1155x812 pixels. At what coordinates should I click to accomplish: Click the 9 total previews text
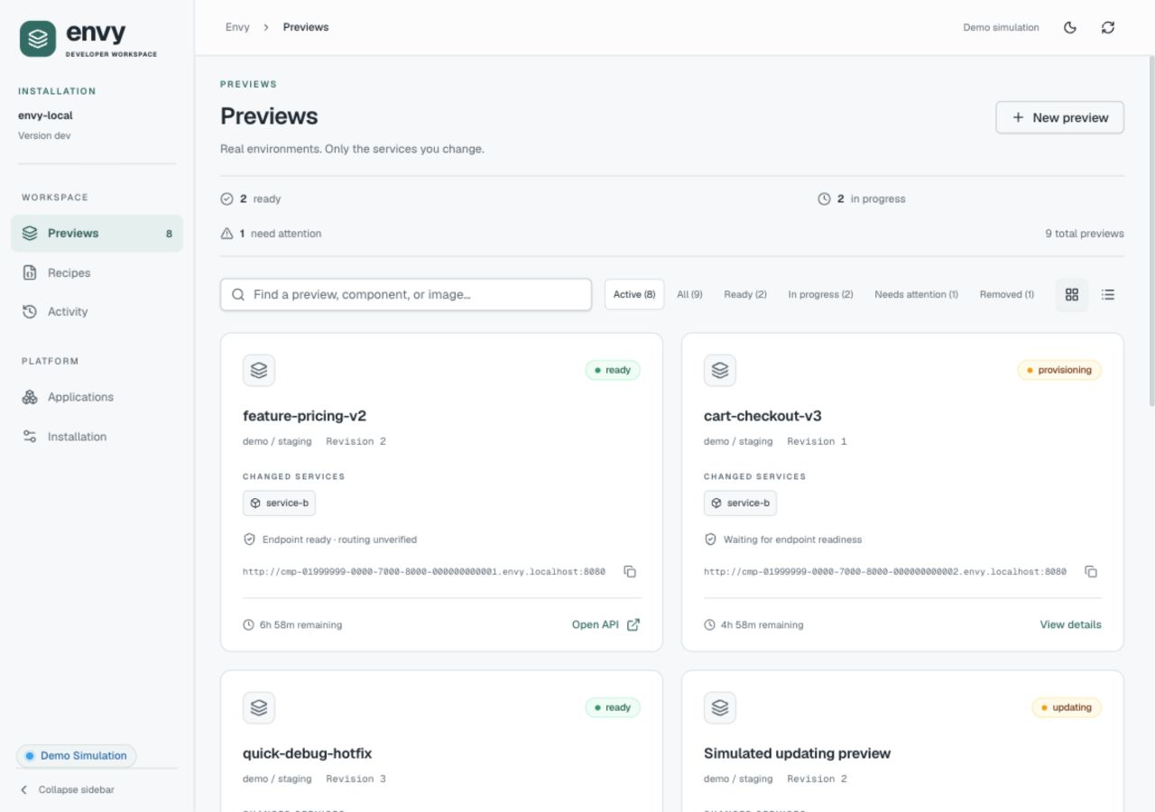[x=1085, y=233]
